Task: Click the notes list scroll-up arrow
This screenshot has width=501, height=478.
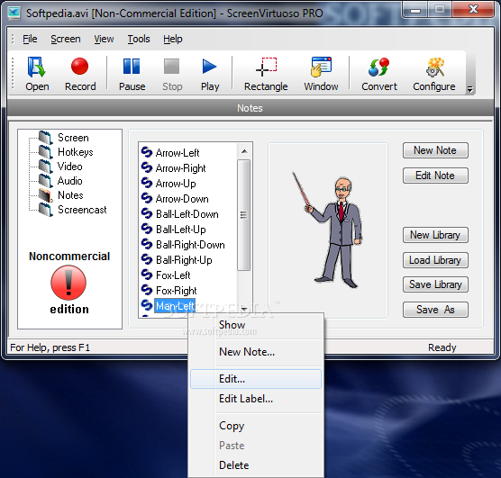Action: tap(244, 151)
